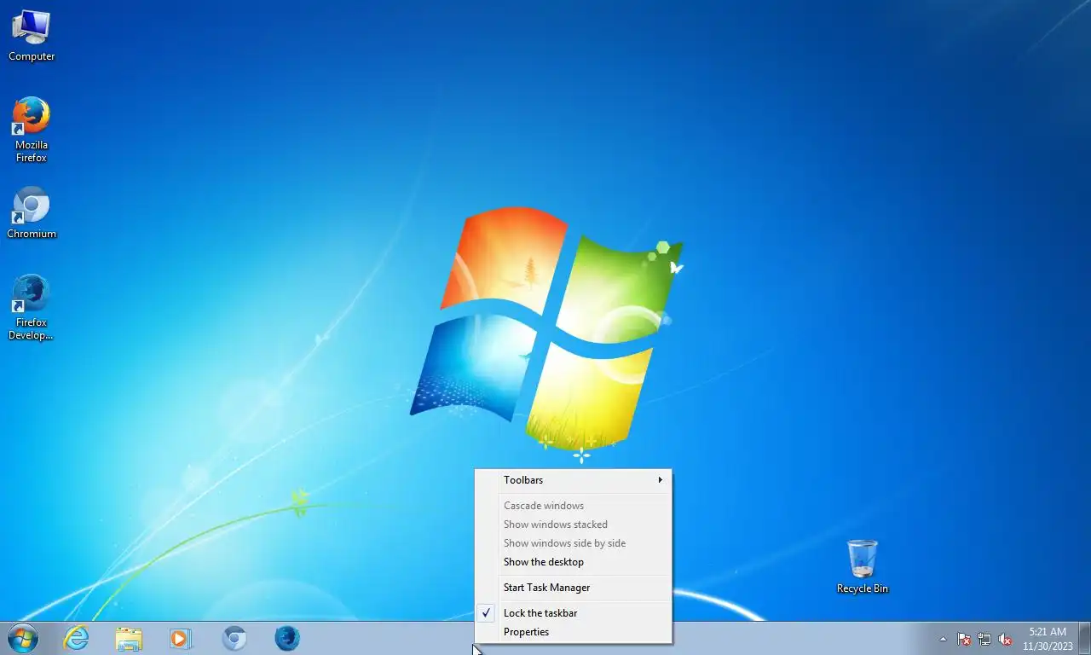Select the Mozilla Firefox desktop shortcut

[x=32, y=129]
